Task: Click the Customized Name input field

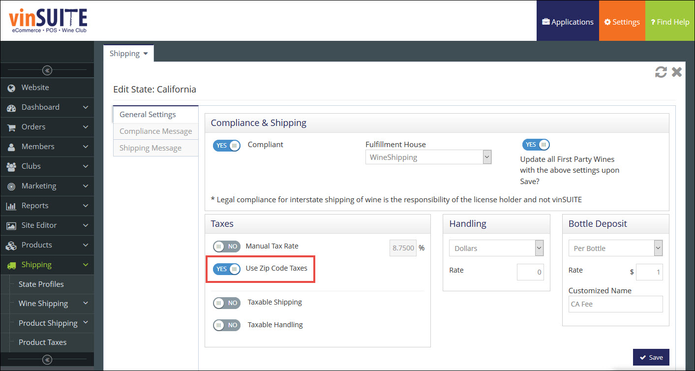Action: point(615,304)
